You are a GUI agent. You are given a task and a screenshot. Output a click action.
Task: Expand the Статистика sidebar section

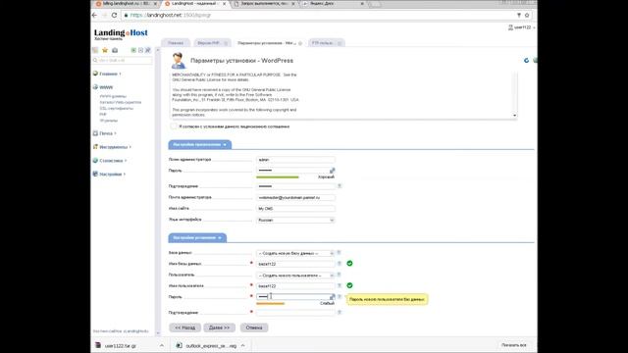click(111, 161)
